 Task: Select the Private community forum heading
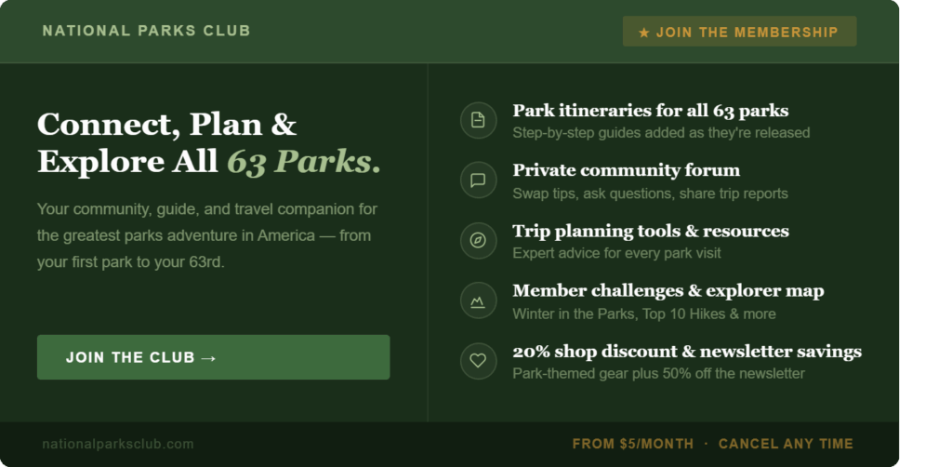[626, 170]
